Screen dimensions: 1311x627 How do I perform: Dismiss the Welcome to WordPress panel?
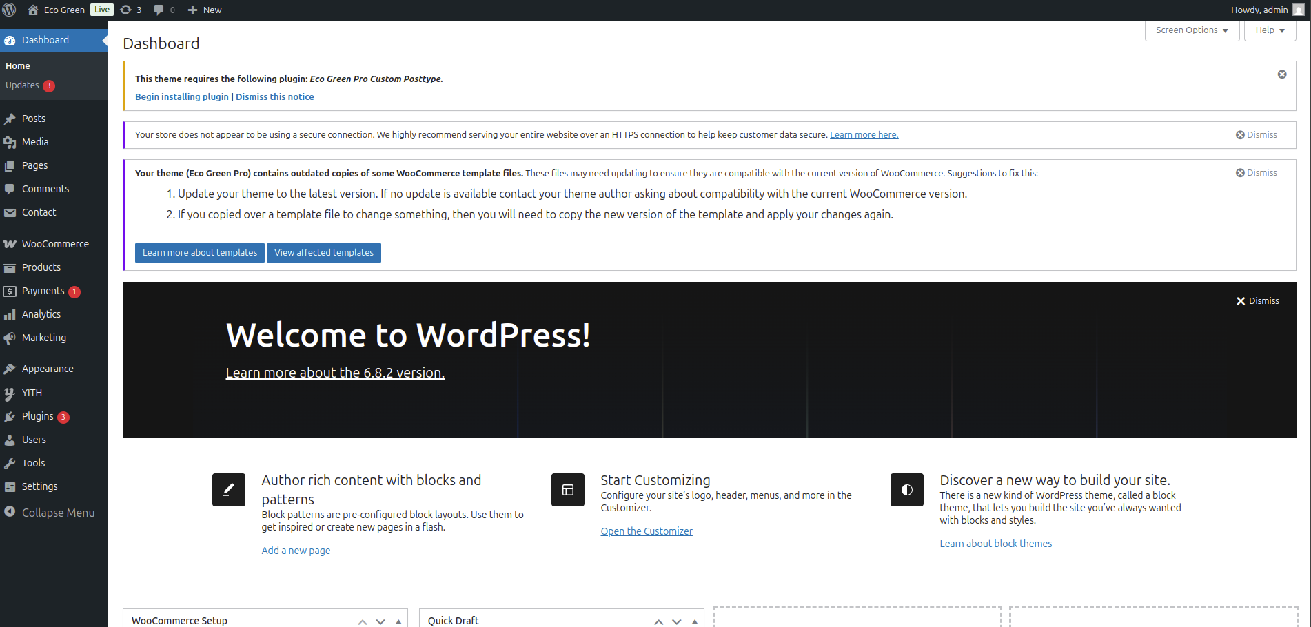tap(1257, 301)
